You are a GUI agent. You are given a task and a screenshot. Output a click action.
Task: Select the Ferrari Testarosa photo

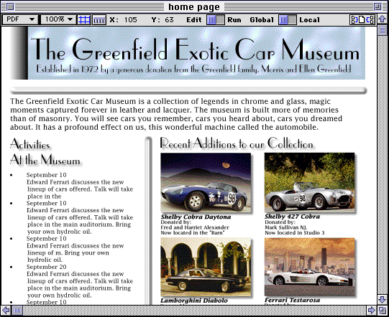(x=309, y=267)
